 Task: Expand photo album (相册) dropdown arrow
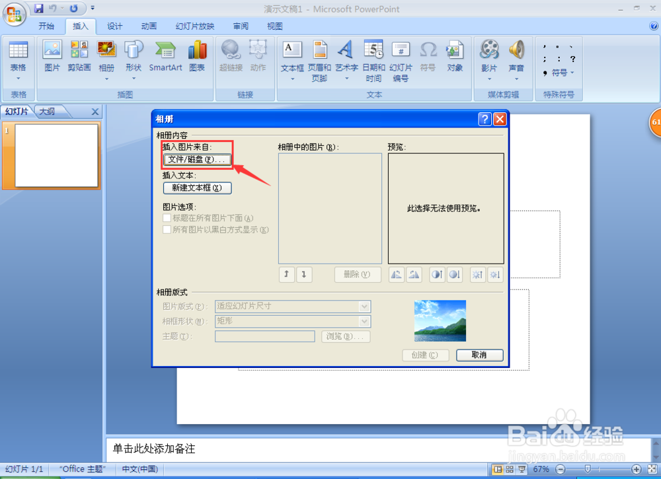106,79
